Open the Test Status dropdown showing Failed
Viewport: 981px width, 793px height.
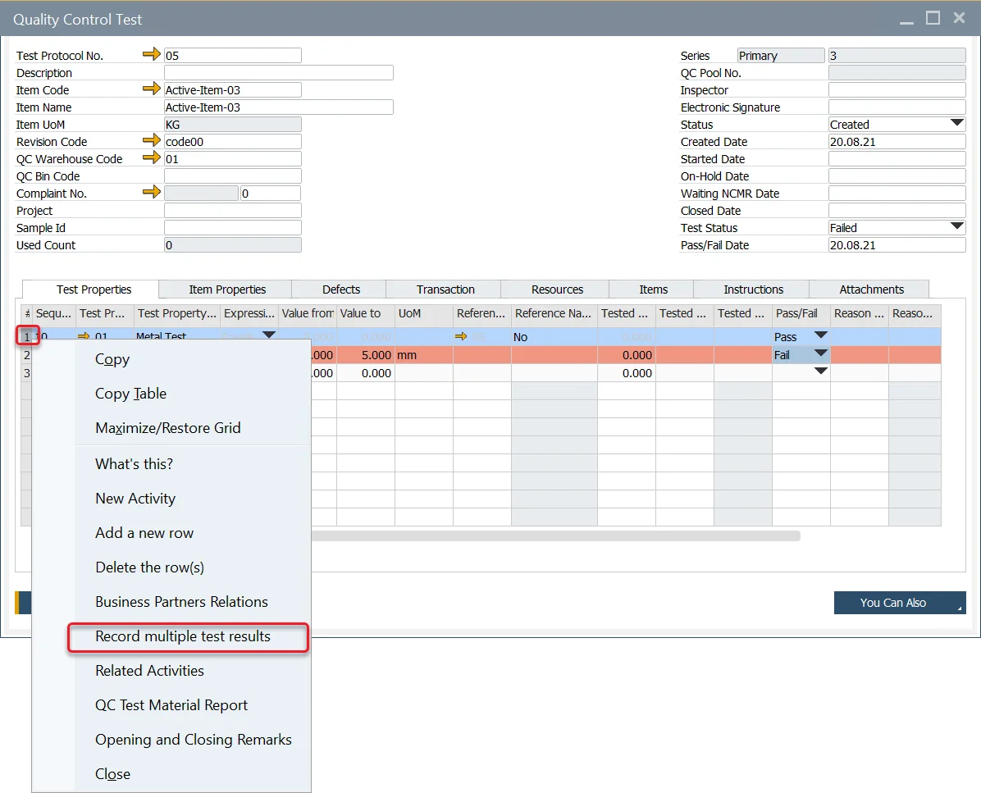click(x=956, y=227)
